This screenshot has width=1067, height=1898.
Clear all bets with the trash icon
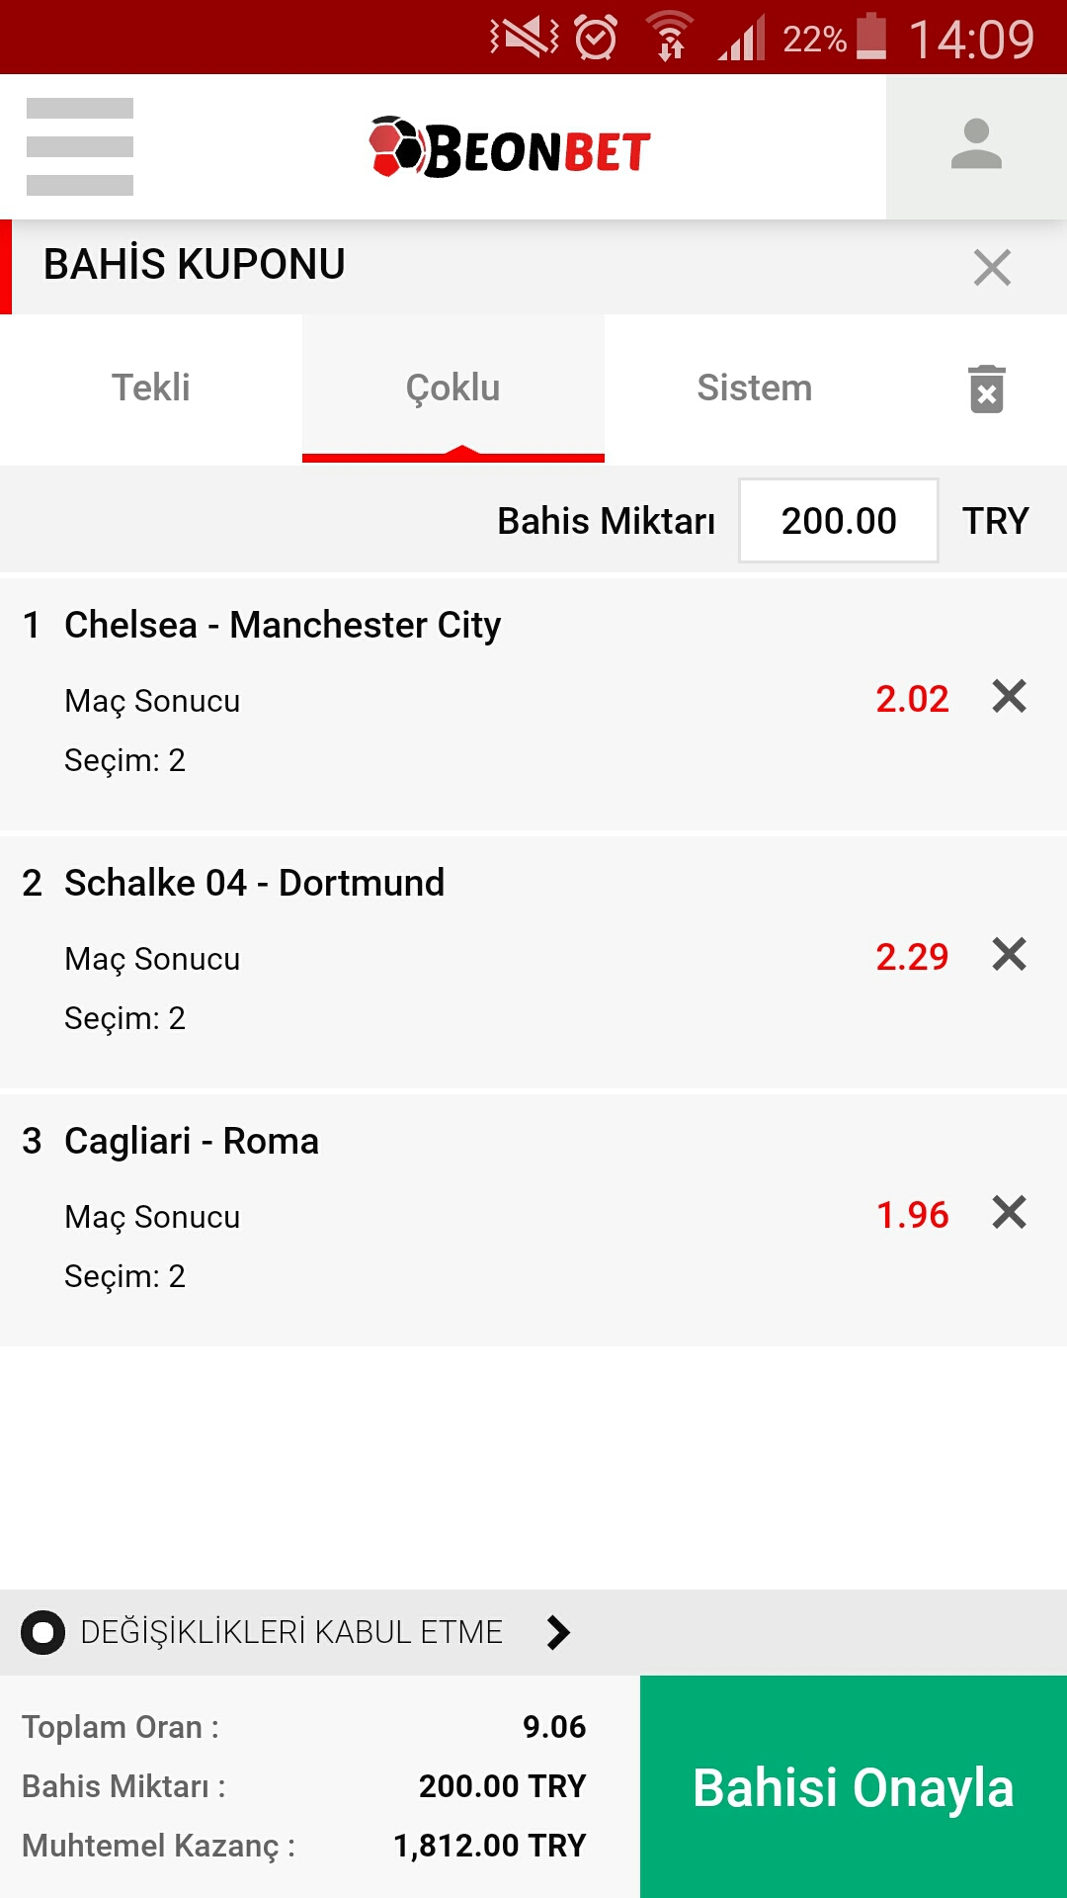tap(986, 388)
